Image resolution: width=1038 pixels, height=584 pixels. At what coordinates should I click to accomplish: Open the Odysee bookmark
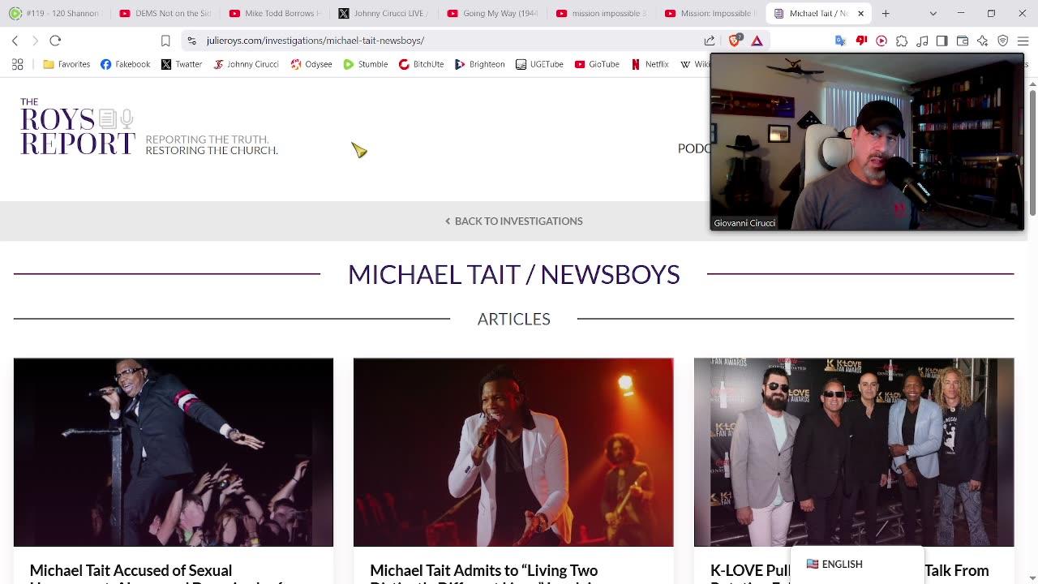point(311,64)
